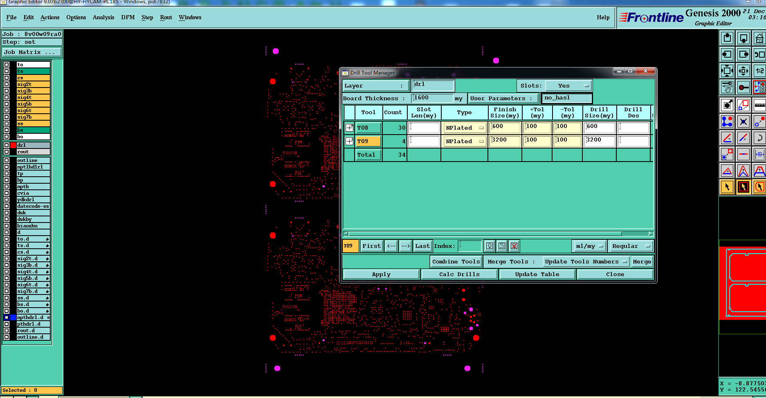
Task: Click the Update Table button
Action: click(x=537, y=274)
